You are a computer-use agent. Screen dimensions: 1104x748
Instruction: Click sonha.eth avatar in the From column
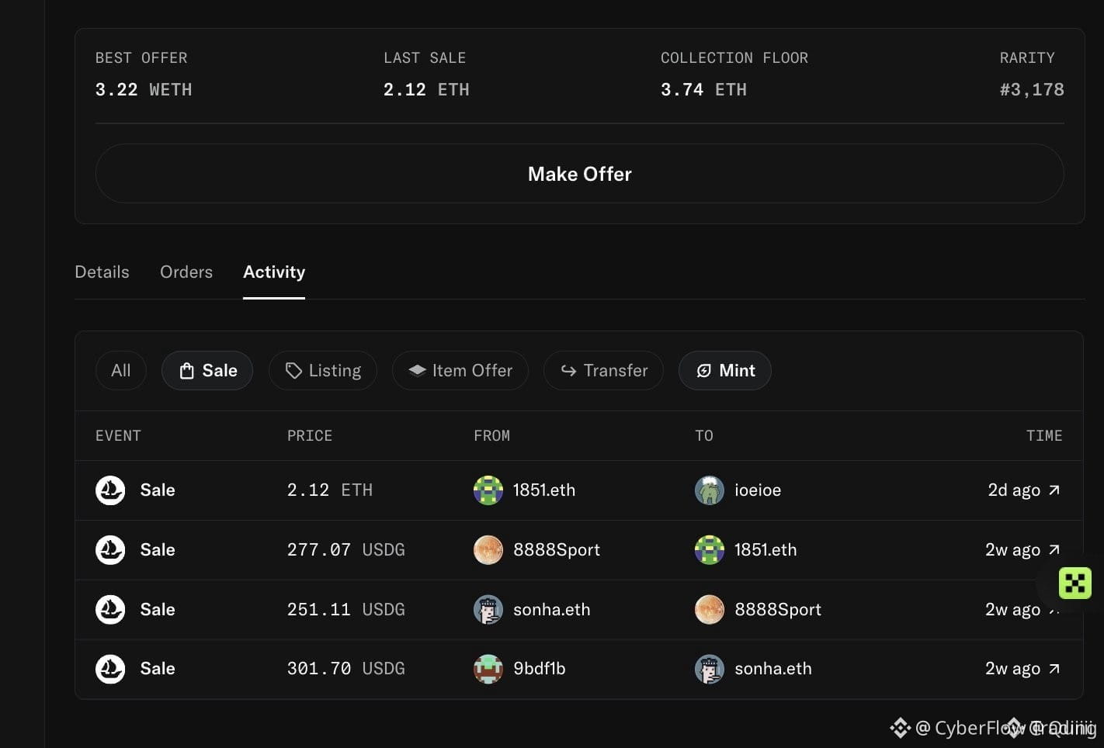coord(488,610)
